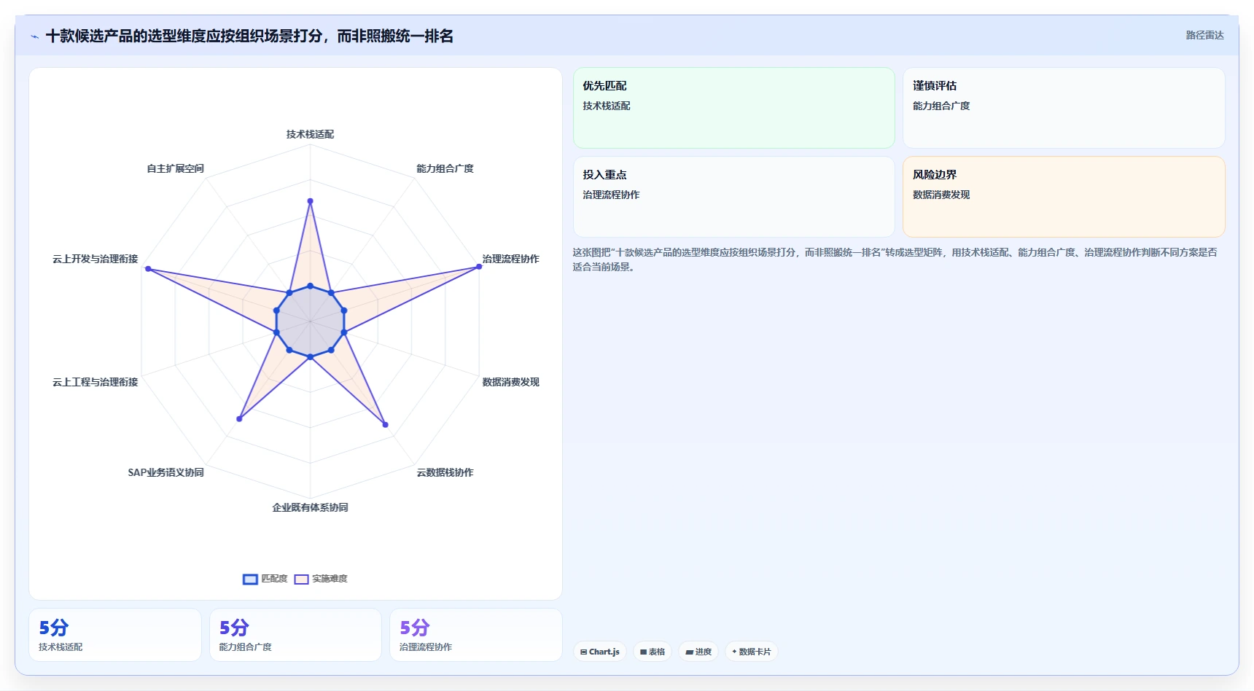Image resolution: width=1254 pixels, height=691 pixels.
Task: Click the 5分 能力组合广度 score card
Action: [x=295, y=635]
